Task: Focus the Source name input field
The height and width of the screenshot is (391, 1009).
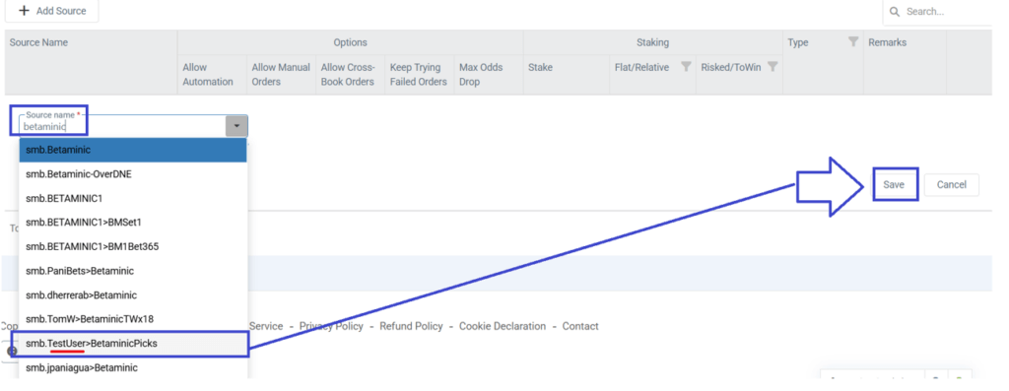Action: (x=122, y=127)
